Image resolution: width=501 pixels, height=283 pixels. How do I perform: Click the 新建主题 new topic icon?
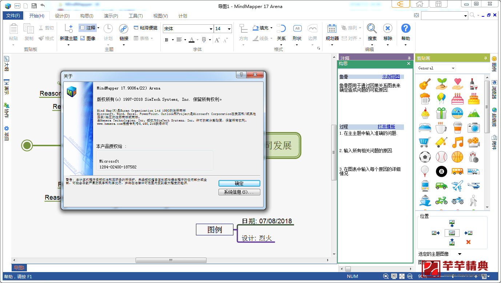(69, 29)
